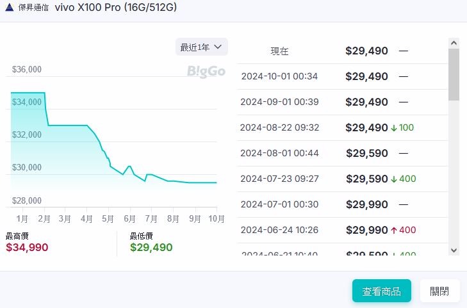Click the down 400 change on 2024-07-23 row

point(404,179)
